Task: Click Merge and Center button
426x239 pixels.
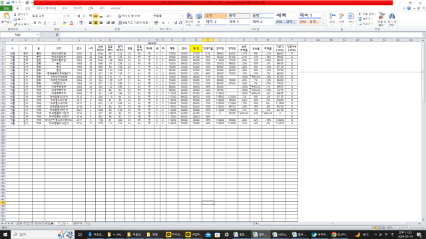Action: click(133, 23)
